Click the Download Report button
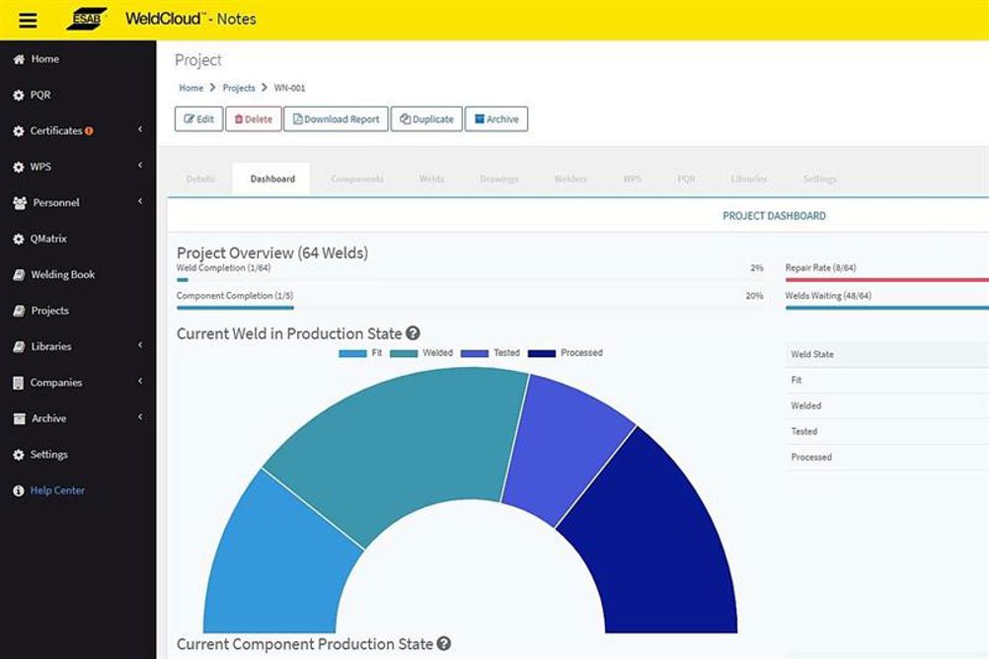Image resolution: width=989 pixels, height=659 pixels. pyautogui.click(x=337, y=119)
